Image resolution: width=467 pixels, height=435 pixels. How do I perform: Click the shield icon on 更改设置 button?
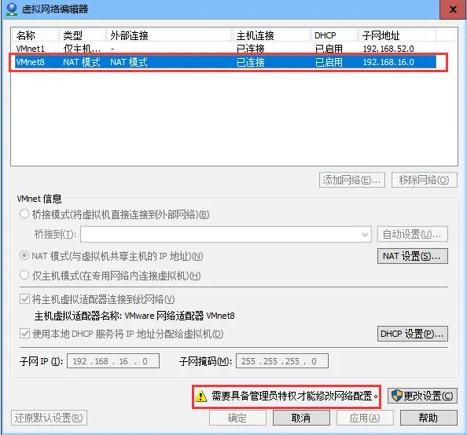click(397, 396)
